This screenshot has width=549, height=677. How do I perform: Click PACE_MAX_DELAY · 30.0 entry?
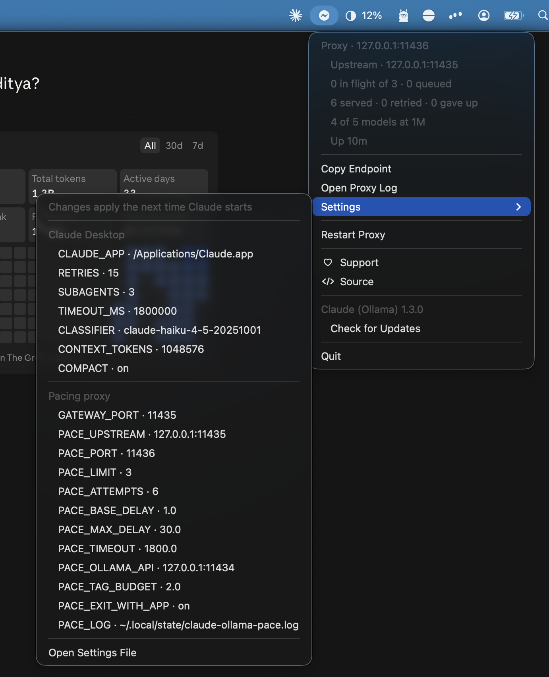coord(174,529)
